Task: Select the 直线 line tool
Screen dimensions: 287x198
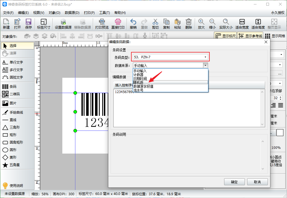Action: pos(17,120)
